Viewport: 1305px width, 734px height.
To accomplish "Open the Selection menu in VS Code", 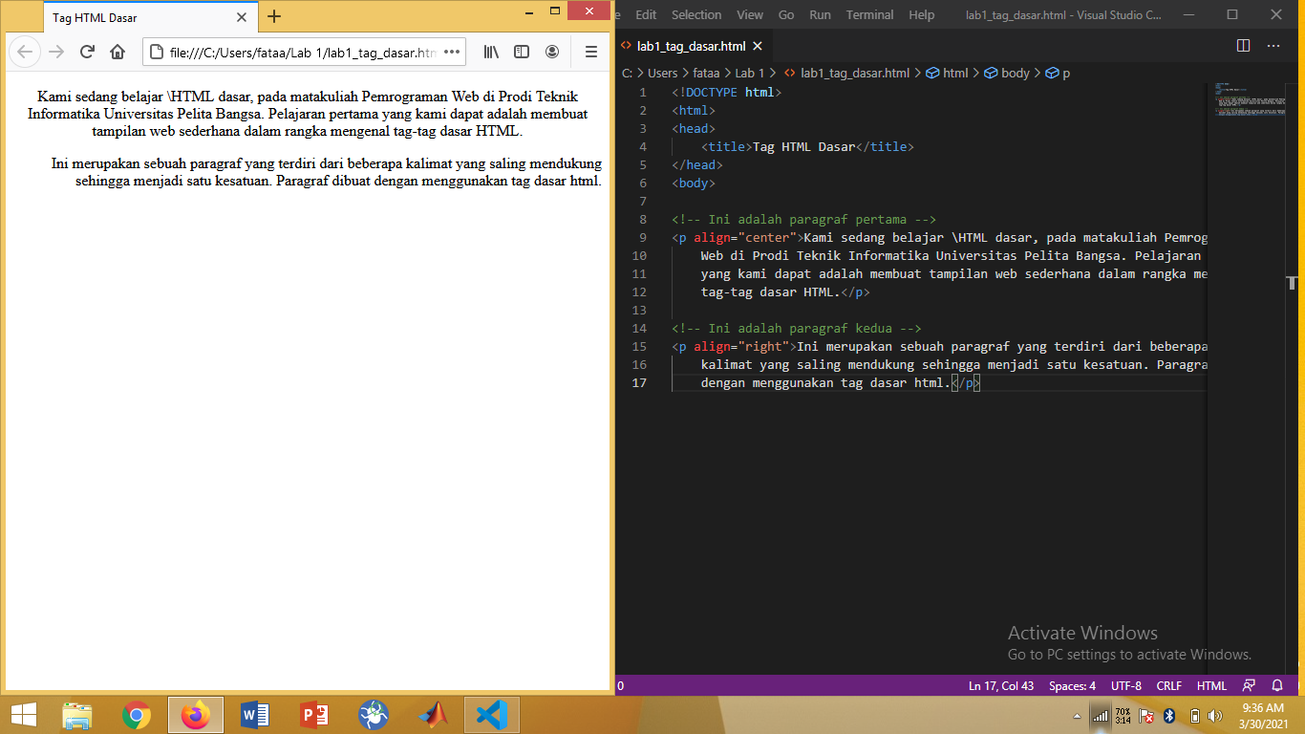I will coord(696,14).
